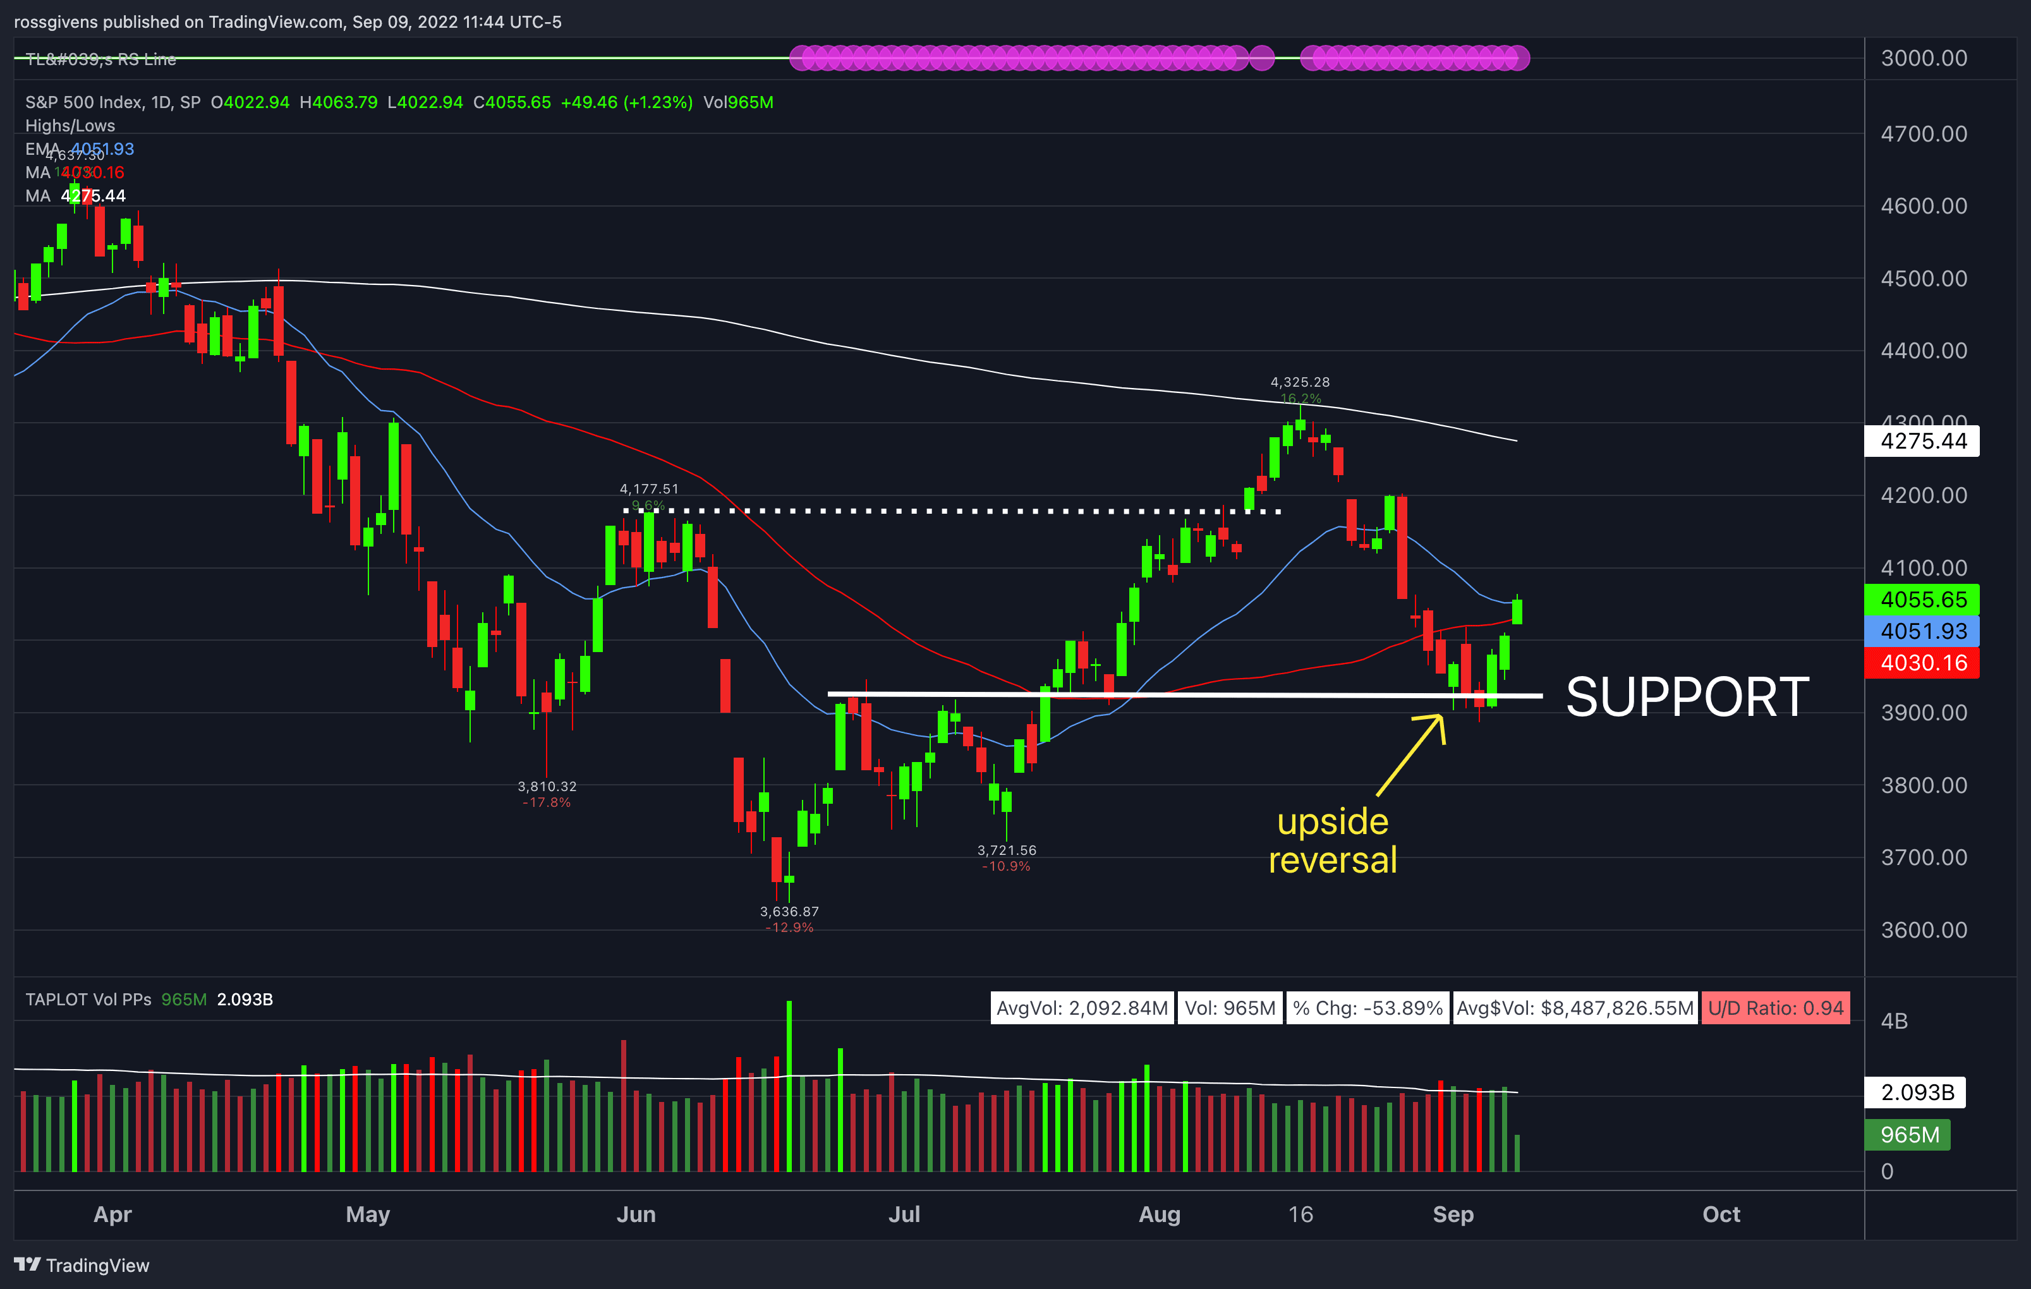2031x1289 pixels.
Task: Click the green 965M volume badge
Action: tap(1907, 1135)
